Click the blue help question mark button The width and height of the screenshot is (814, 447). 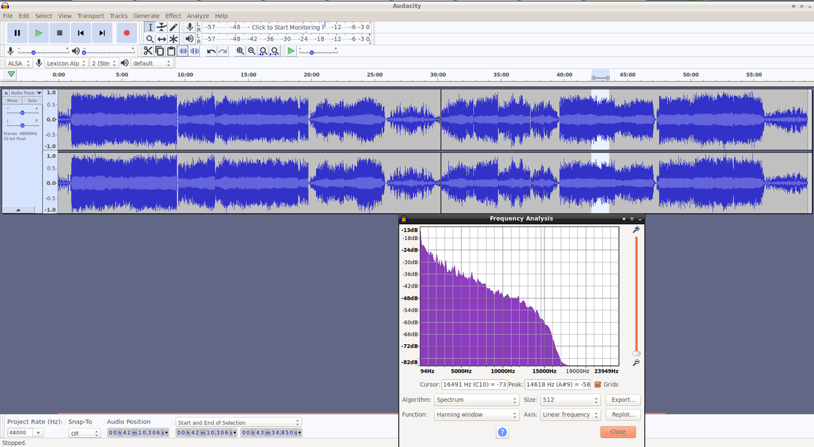502,432
